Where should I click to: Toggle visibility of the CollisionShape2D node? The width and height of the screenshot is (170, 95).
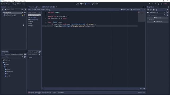click(x=25, y=15)
